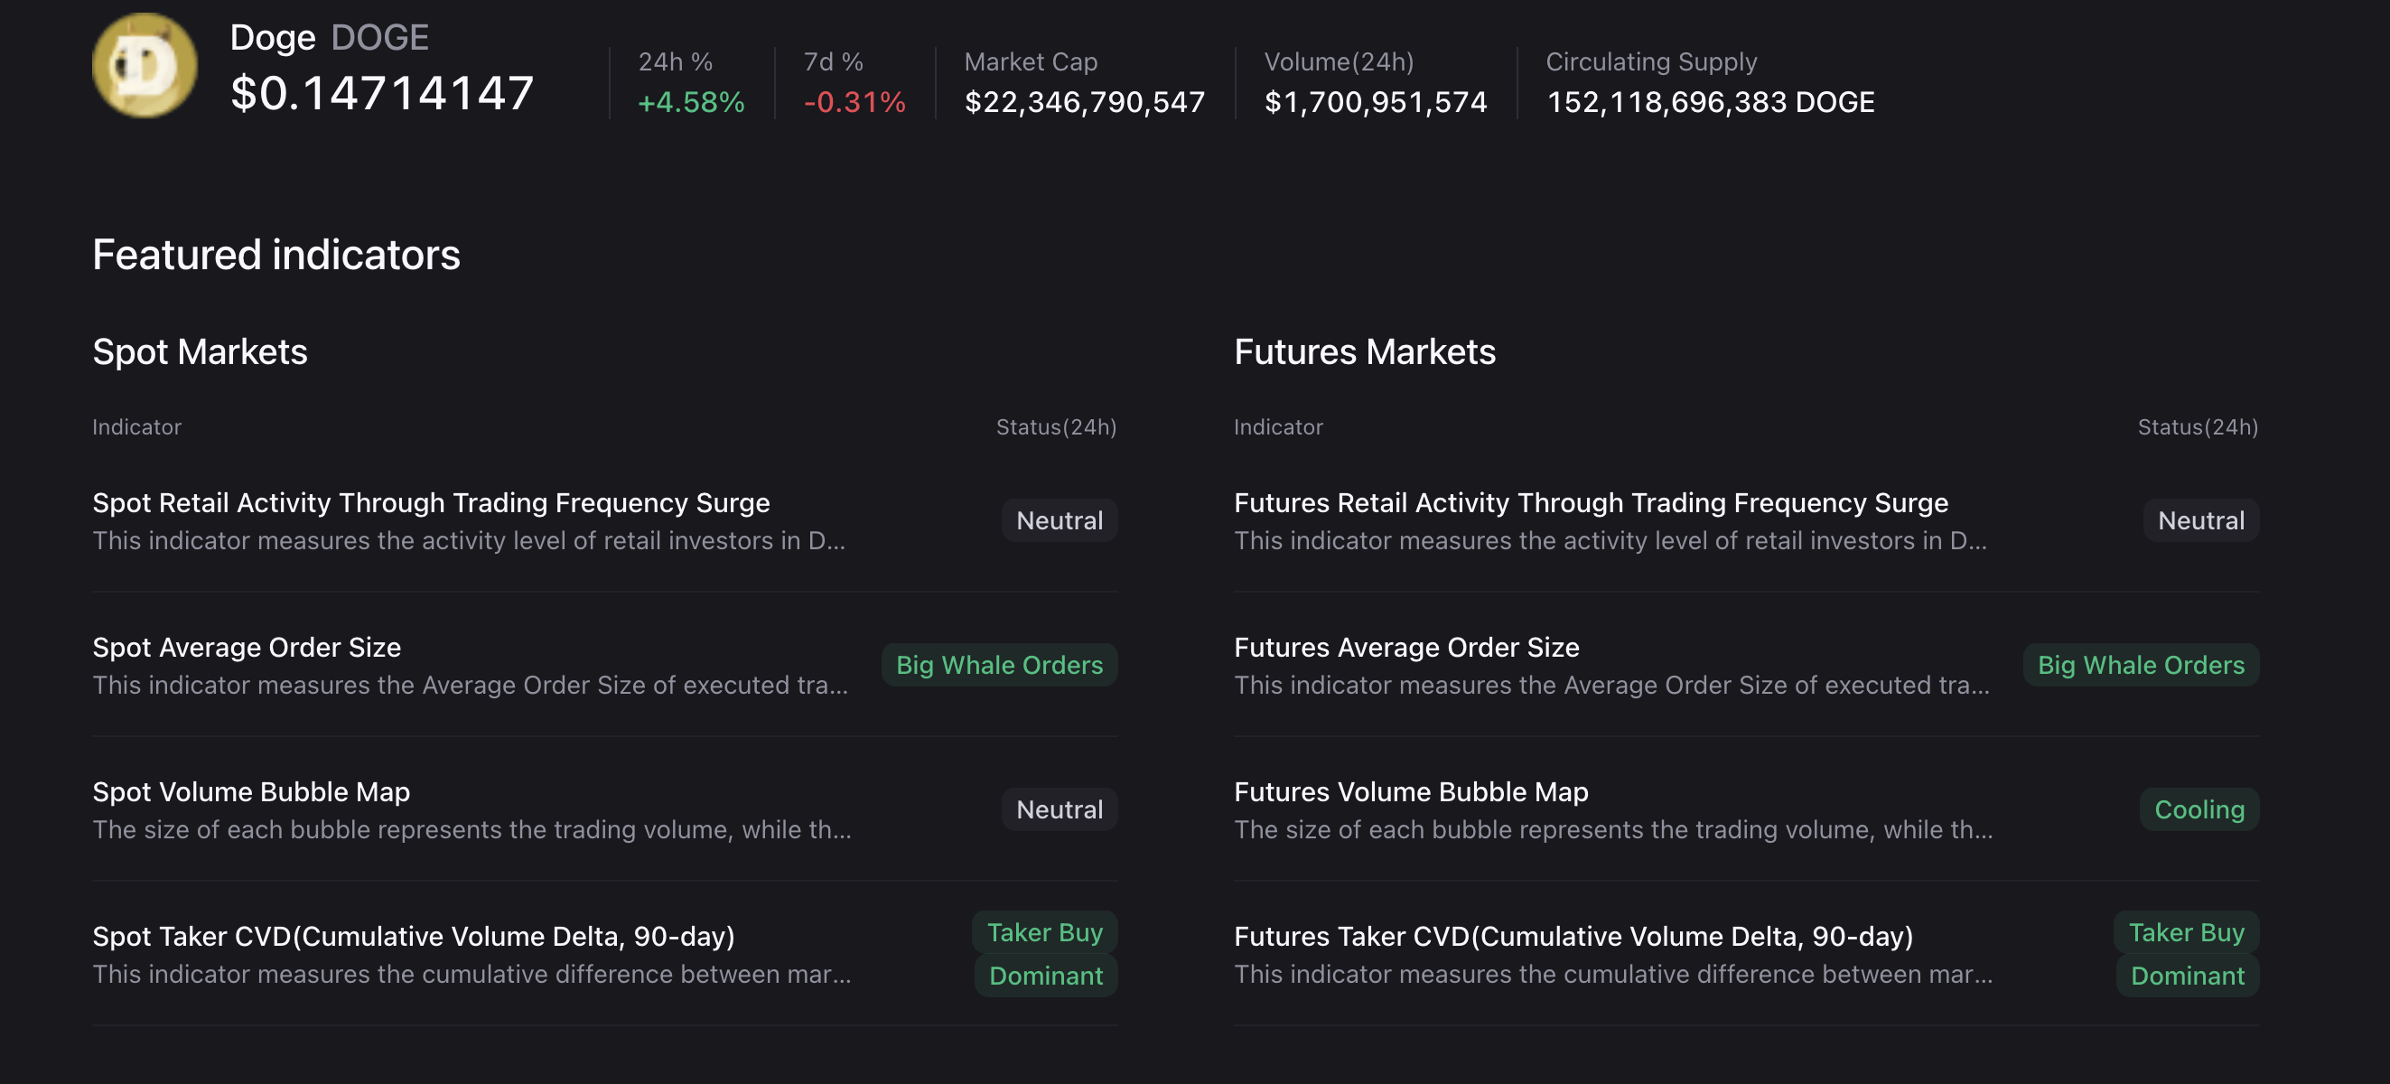The image size is (2390, 1084).
Task: Click the Big Whale Orders badge under Spot Markets
Action: pyautogui.click(x=999, y=665)
